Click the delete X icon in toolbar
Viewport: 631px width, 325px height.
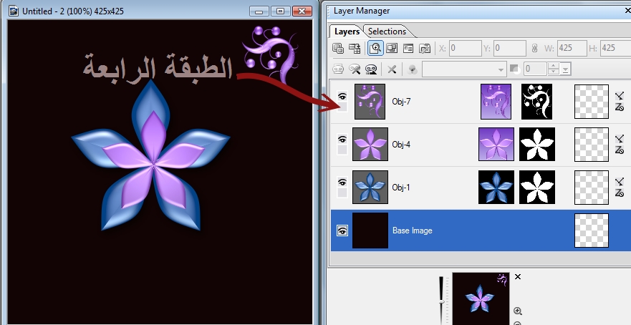(x=392, y=69)
